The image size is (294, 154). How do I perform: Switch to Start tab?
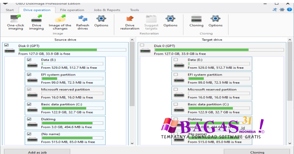[9, 10]
